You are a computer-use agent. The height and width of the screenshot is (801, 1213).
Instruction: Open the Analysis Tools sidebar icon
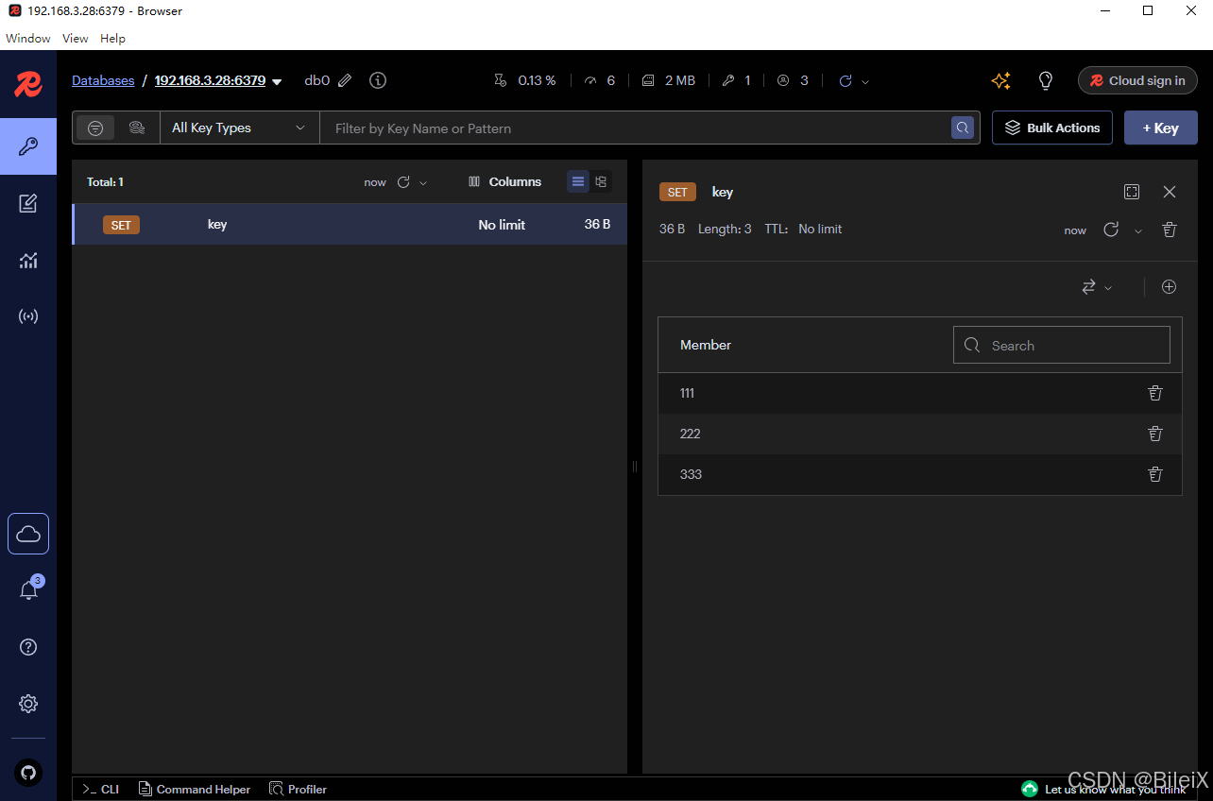tap(27, 260)
